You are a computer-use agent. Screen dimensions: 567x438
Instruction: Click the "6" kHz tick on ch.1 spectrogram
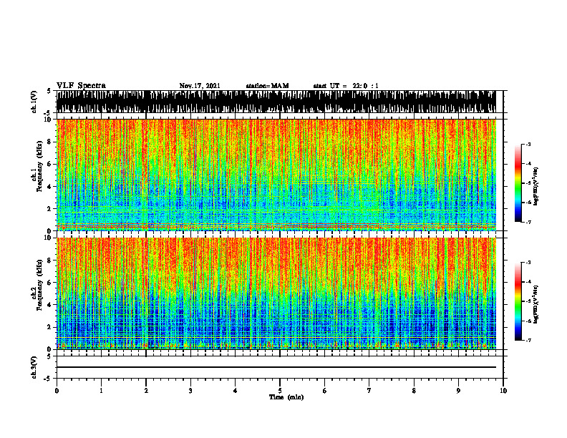pyautogui.click(x=50, y=164)
